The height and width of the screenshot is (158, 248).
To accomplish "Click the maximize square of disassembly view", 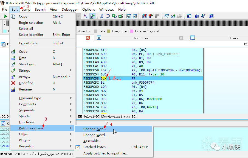I will point(246,44).
